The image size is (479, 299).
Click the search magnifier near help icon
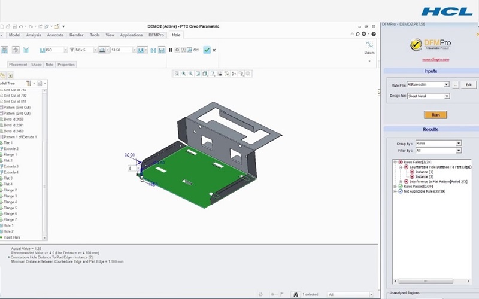point(357,34)
